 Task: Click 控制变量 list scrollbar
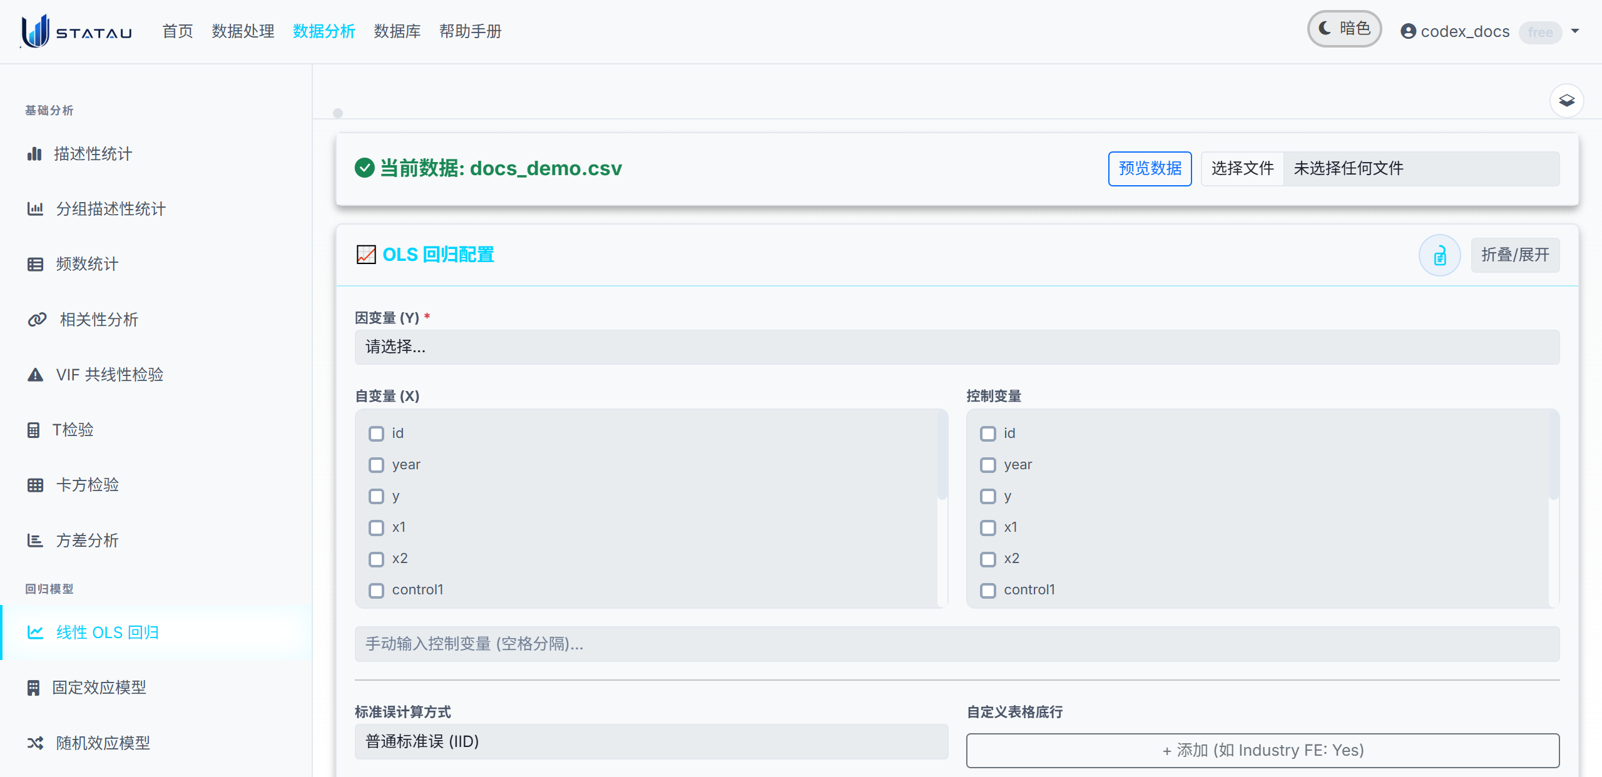[1553, 456]
